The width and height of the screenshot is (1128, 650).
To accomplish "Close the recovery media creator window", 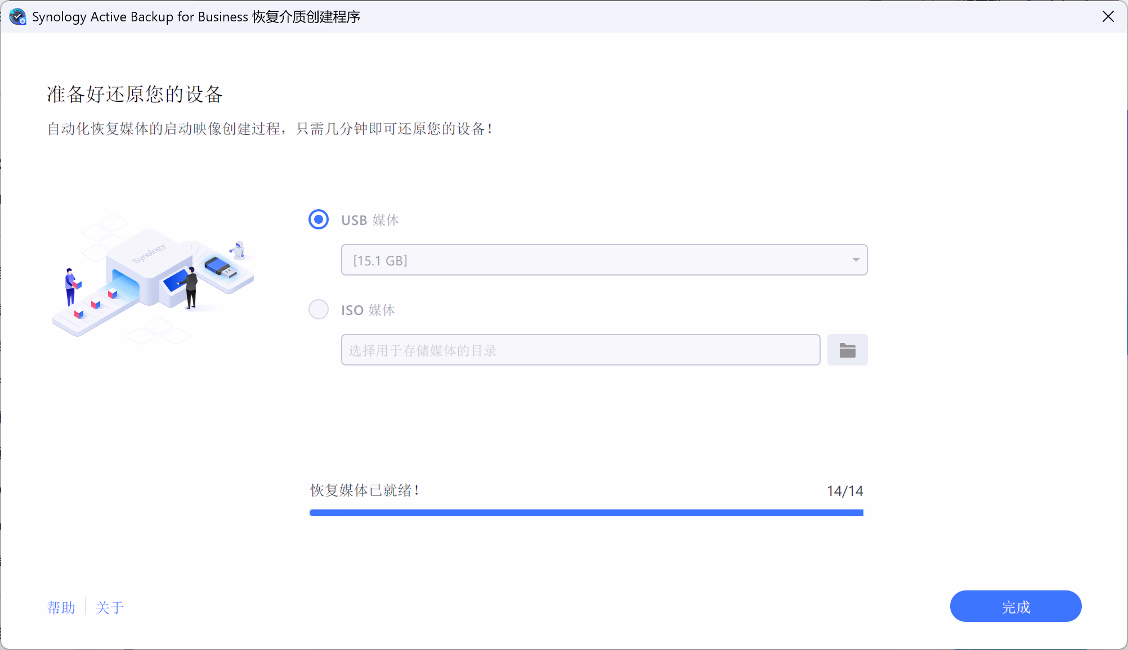I will coord(1108,17).
